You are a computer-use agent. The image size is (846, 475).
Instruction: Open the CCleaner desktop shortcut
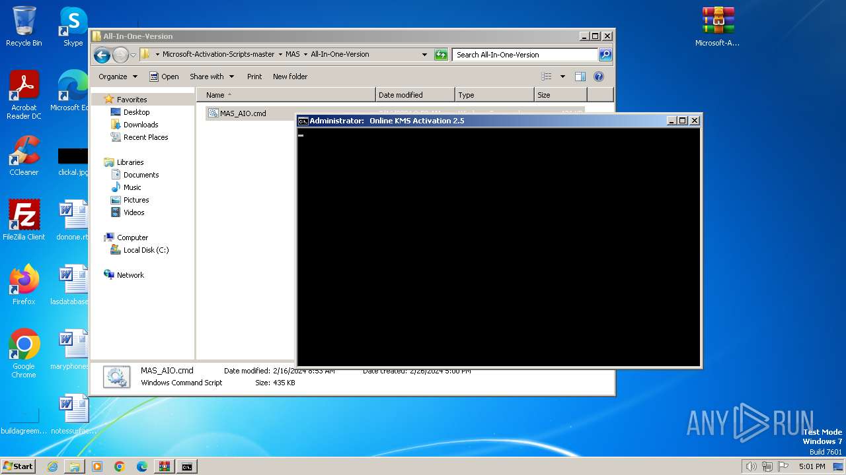point(24,156)
